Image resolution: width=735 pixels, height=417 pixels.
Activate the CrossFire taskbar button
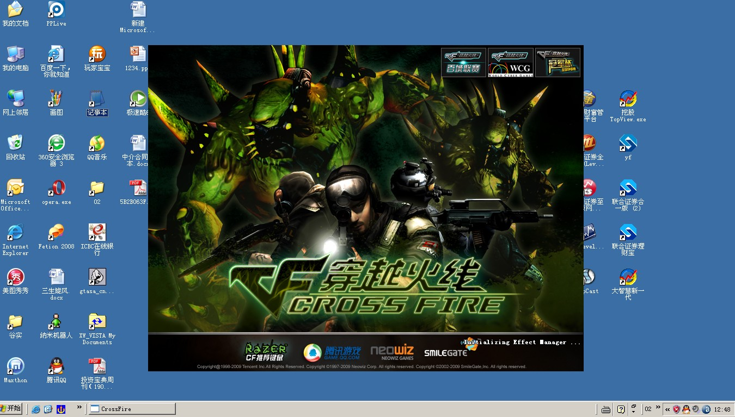132,409
